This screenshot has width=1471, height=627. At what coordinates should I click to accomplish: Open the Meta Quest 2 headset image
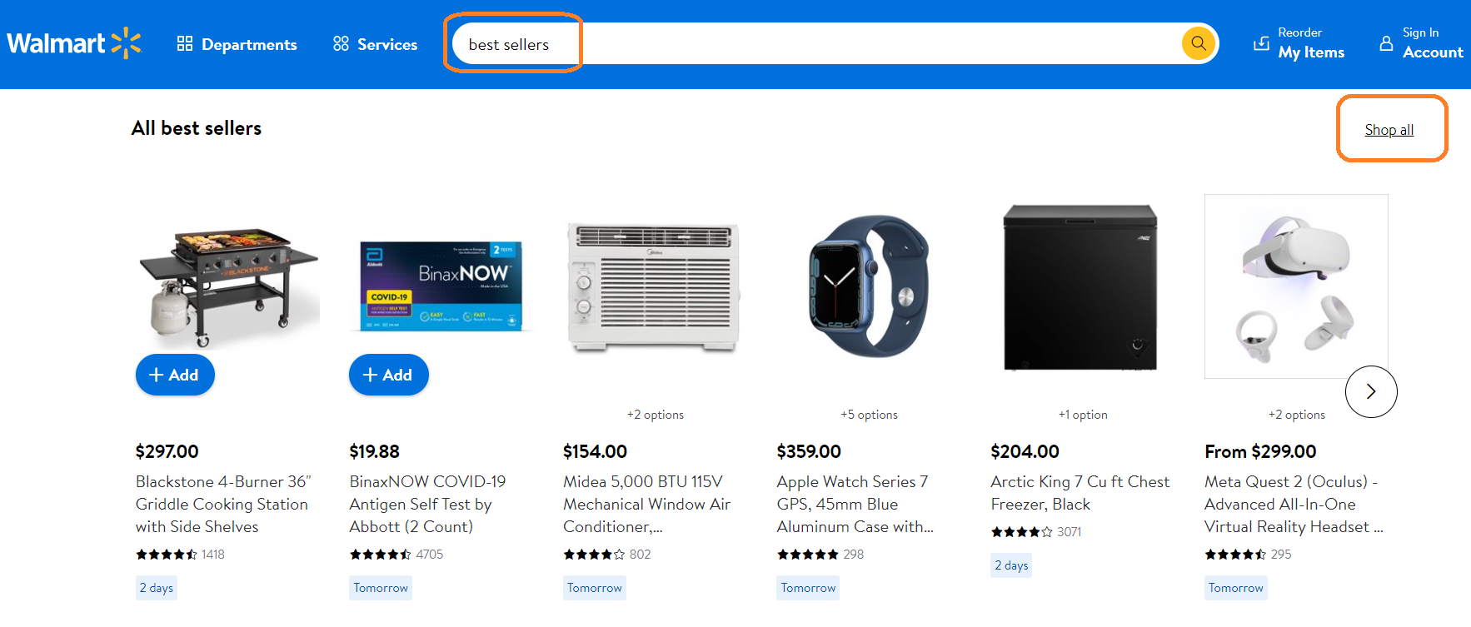click(x=1296, y=286)
